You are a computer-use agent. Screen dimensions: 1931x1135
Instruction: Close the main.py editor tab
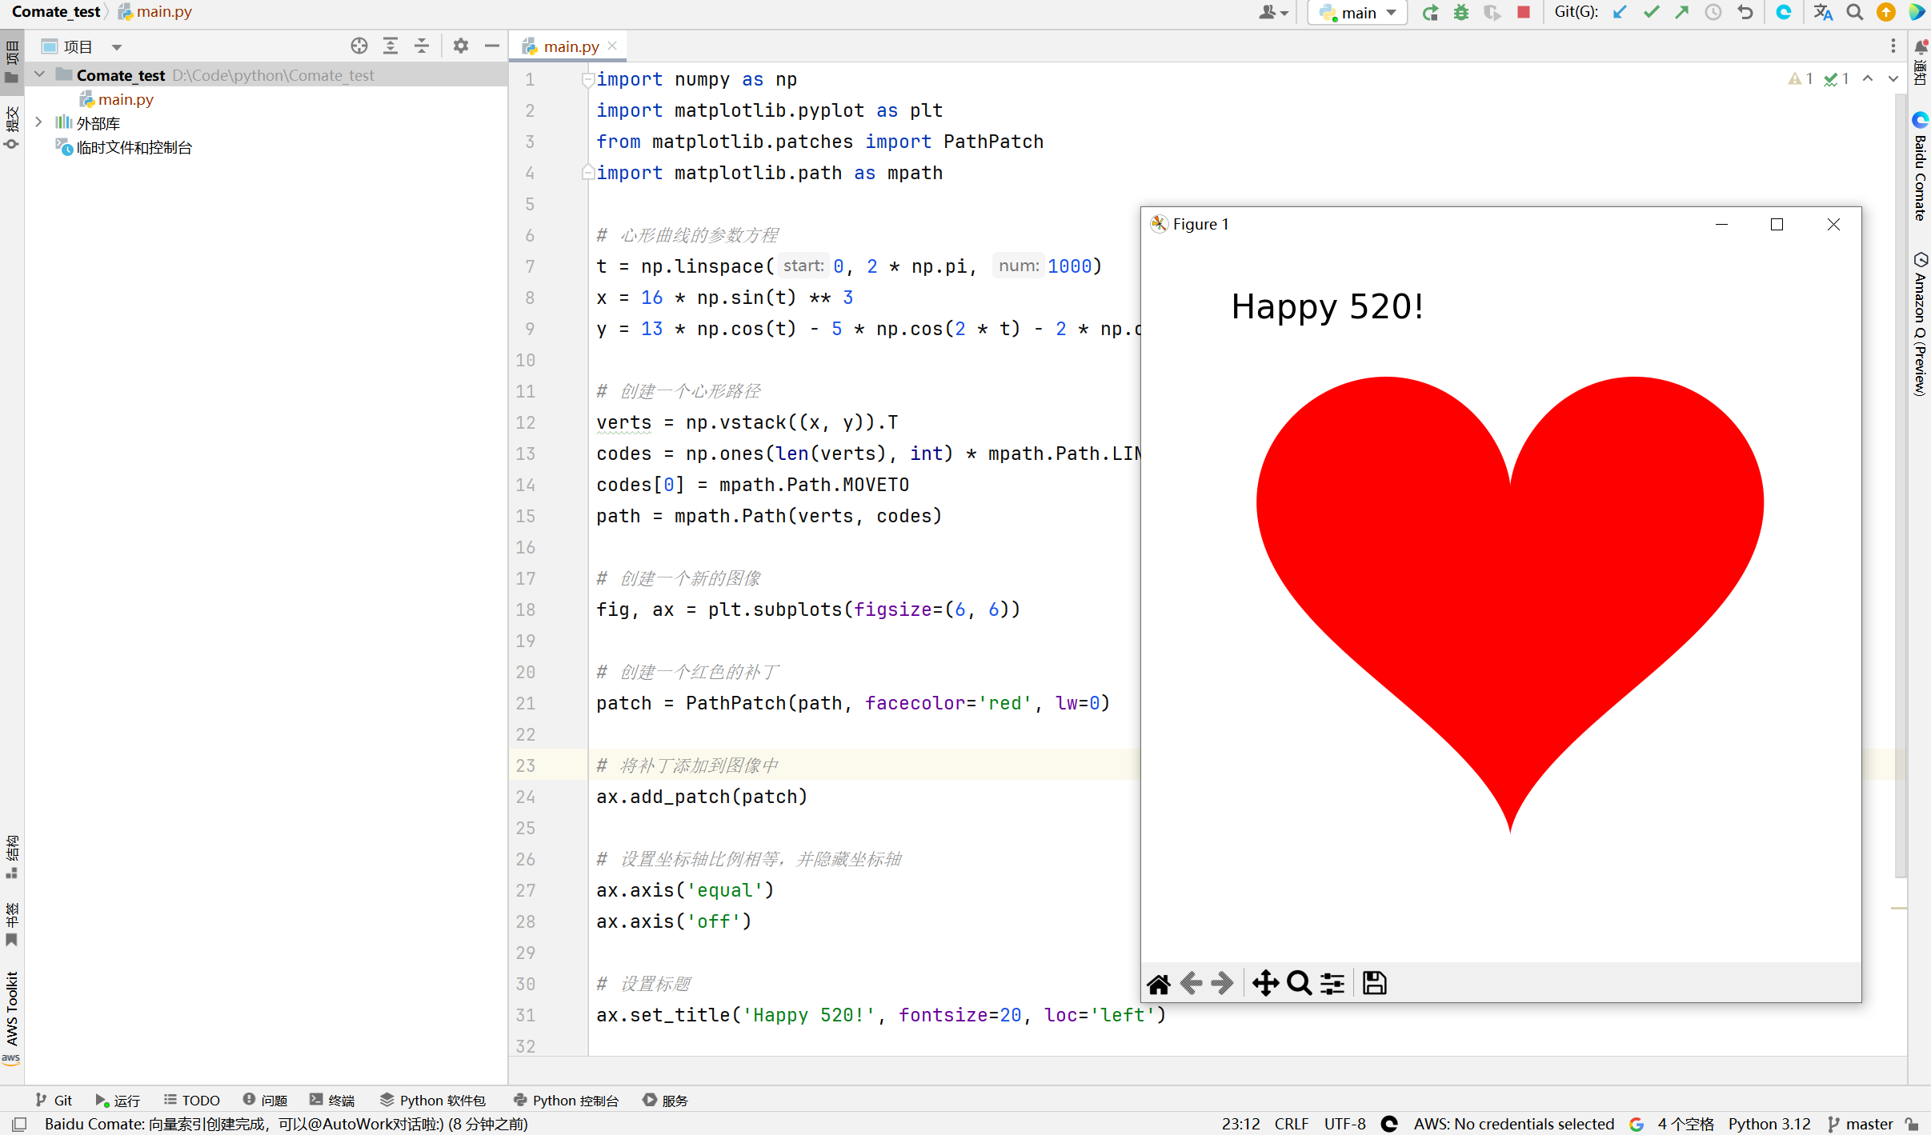(x=612, y=46)
